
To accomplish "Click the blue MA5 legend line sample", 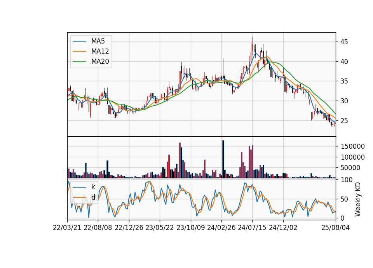I will coord(79,41).
